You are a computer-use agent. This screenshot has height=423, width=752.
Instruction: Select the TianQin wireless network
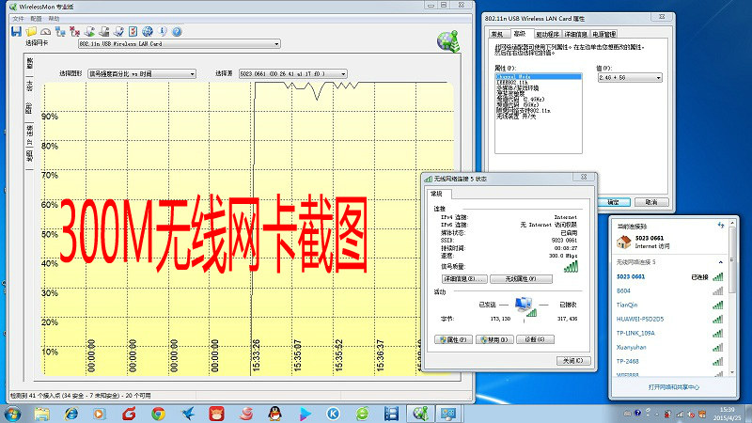click(669, 305)
